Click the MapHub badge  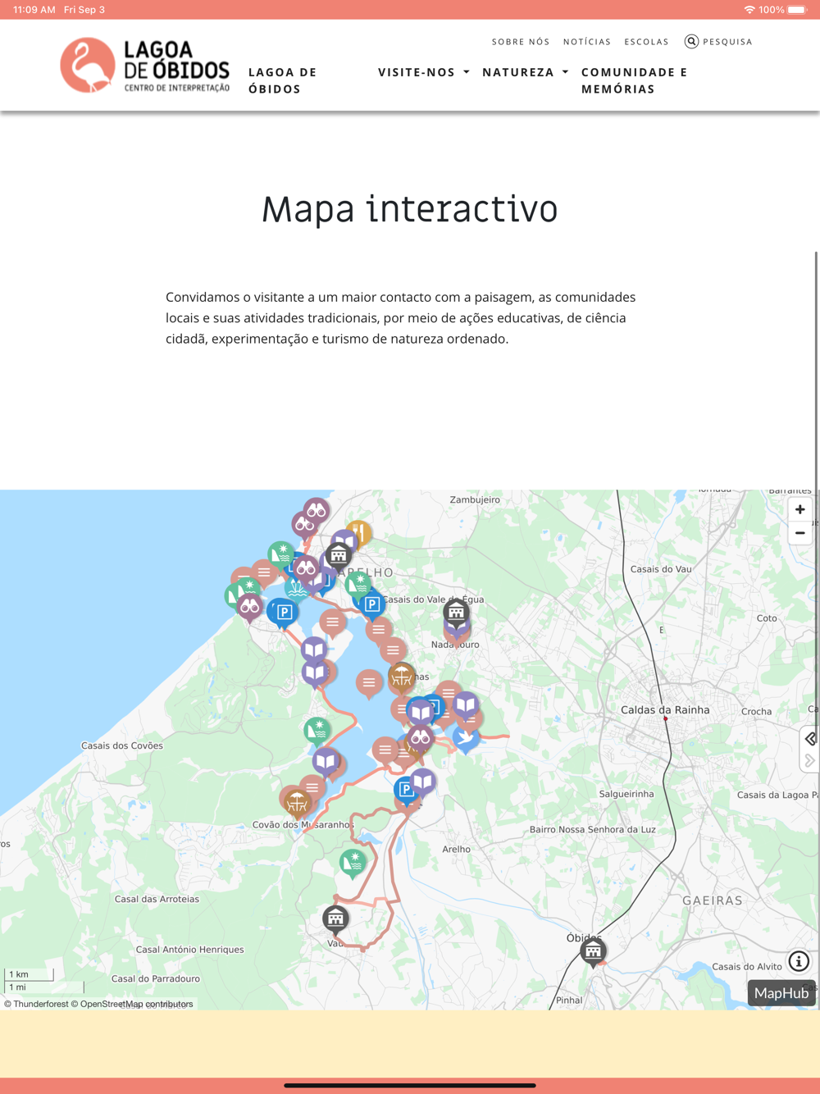coord(781,992)
